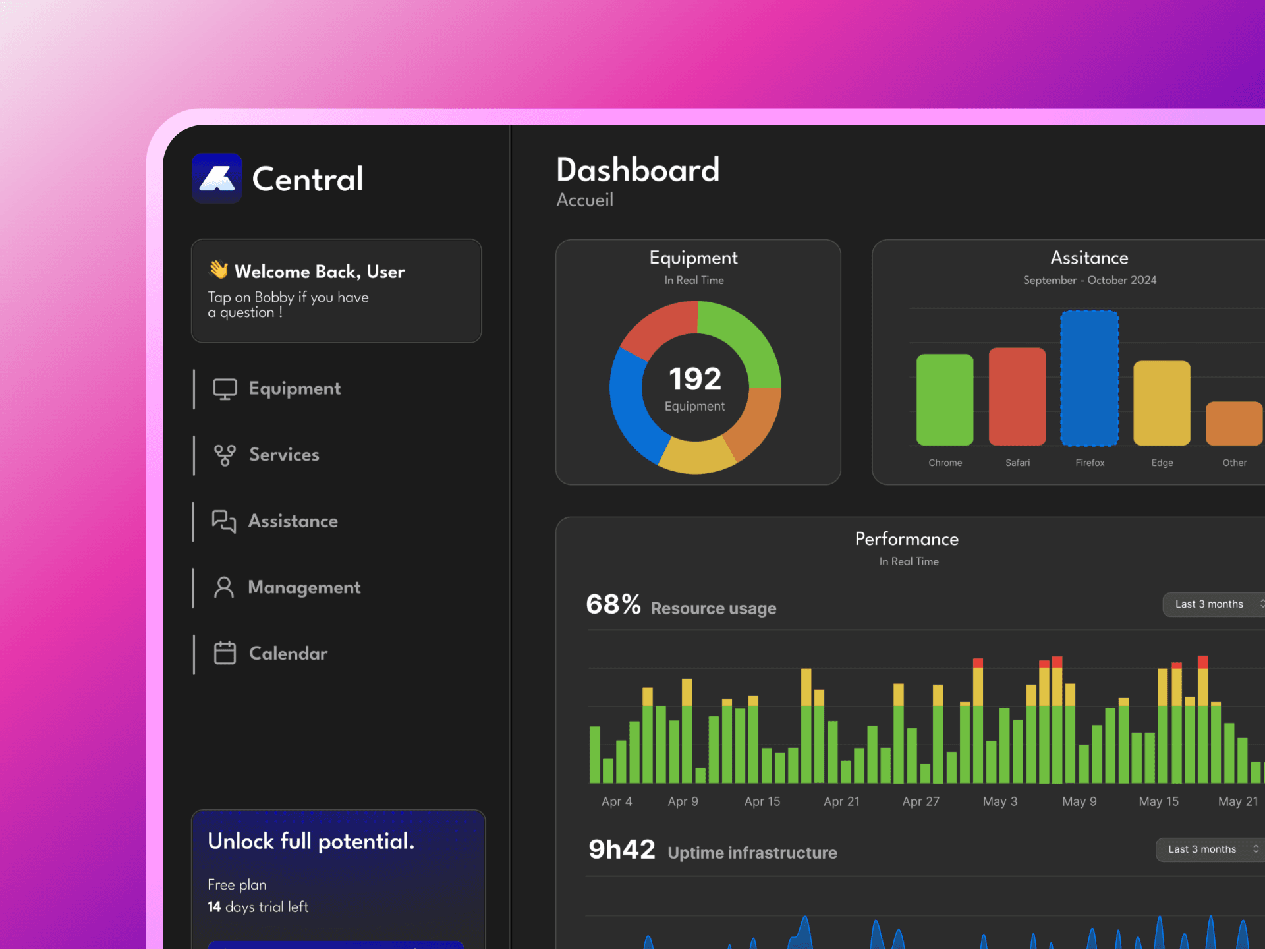Open the Assistance menu item
The width and height of the screenshot is (1265, 949).
pos(295,521)
